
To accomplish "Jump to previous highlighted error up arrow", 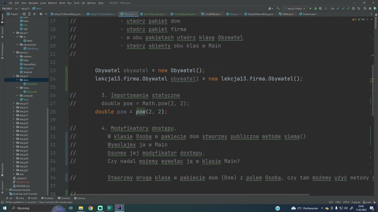I will (x=367, y=19).
